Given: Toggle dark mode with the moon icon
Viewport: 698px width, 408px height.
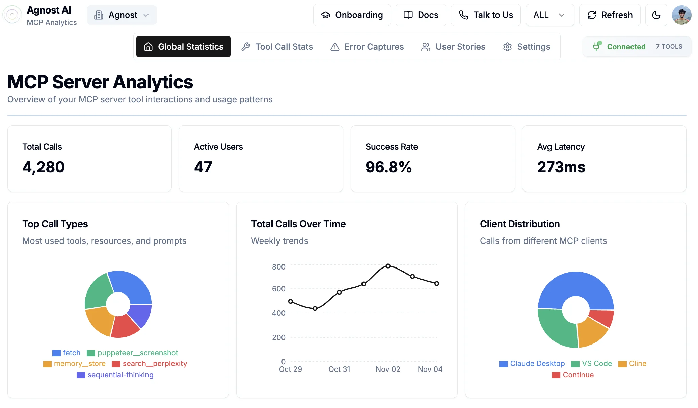Looking at the screenshot, I should click(x=656, y=15).
